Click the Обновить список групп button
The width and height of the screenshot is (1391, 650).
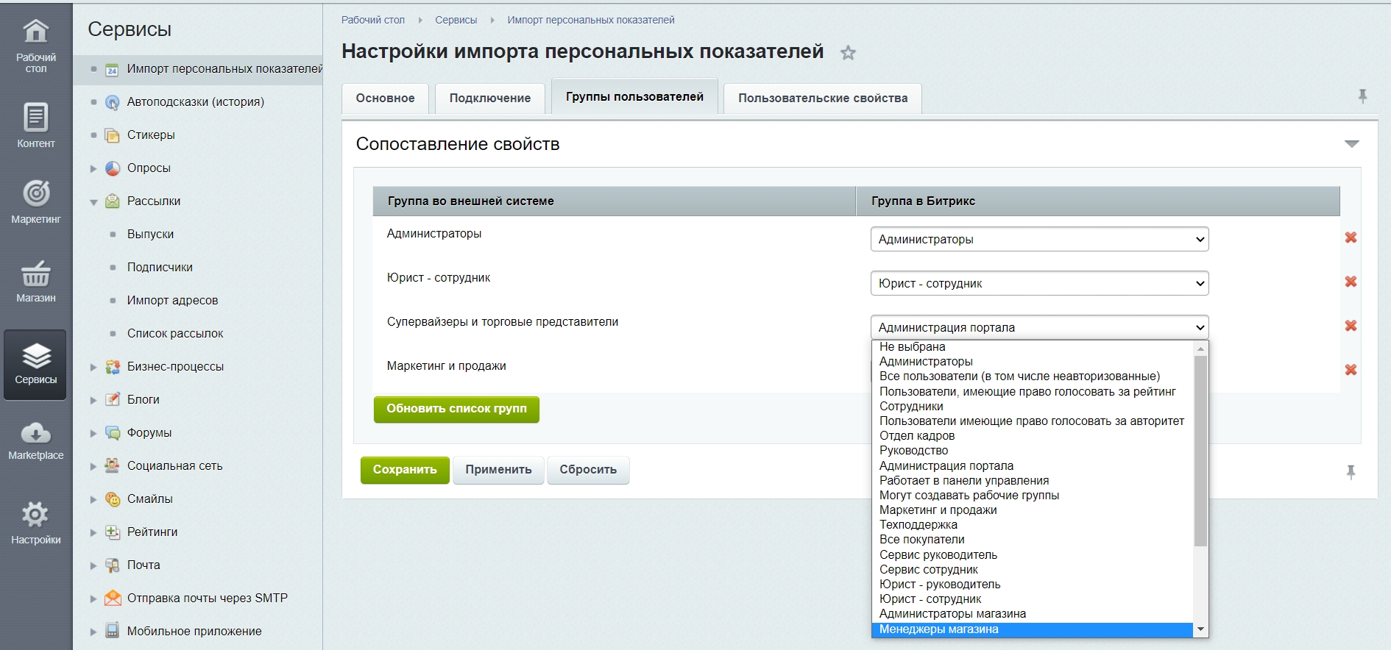(x=456, y=409)
